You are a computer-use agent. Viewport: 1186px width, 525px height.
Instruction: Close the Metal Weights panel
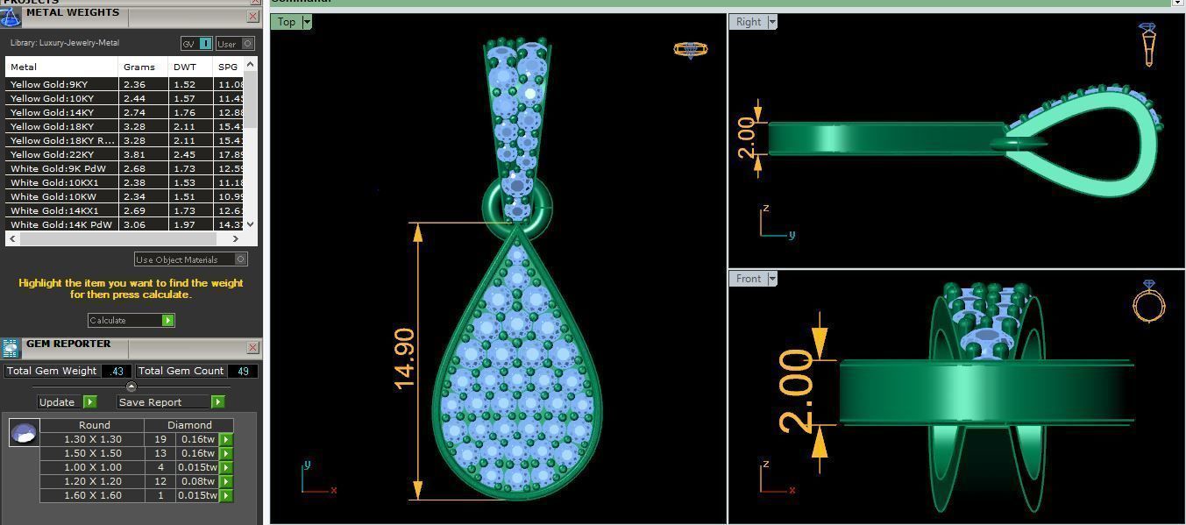pos(252,16)
